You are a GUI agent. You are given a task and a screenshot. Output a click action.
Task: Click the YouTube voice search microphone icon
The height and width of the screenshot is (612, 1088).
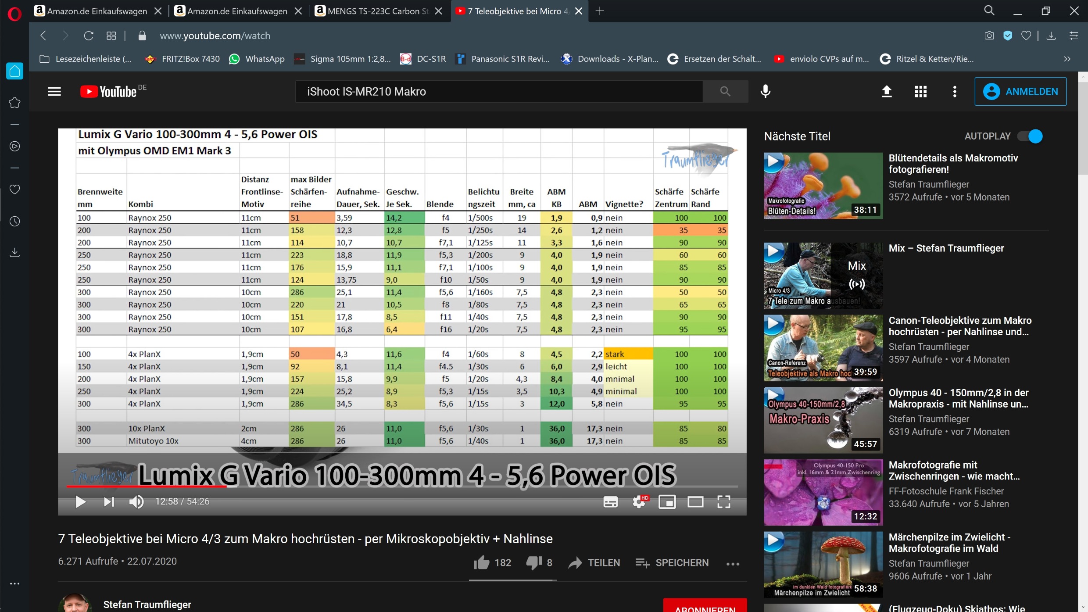coord(766,91)
